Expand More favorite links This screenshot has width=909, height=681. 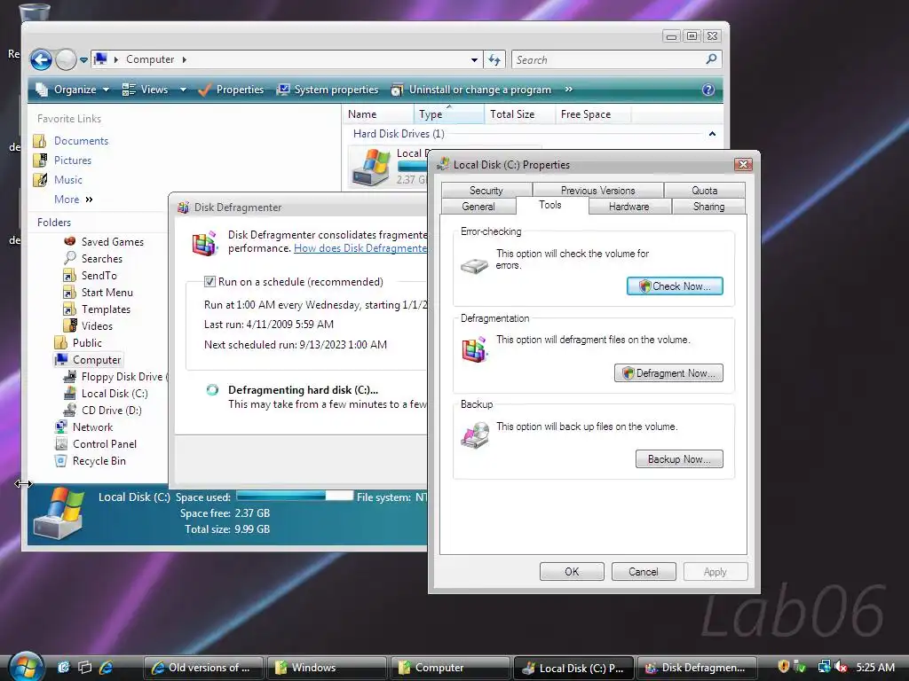[73, 200]
